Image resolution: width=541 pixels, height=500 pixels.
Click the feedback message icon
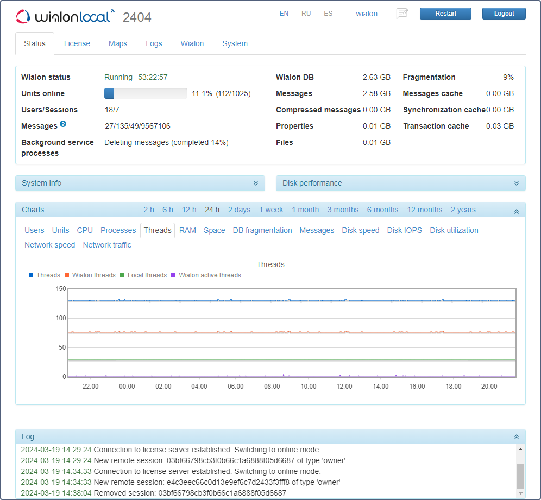click(x=402, y=14)
